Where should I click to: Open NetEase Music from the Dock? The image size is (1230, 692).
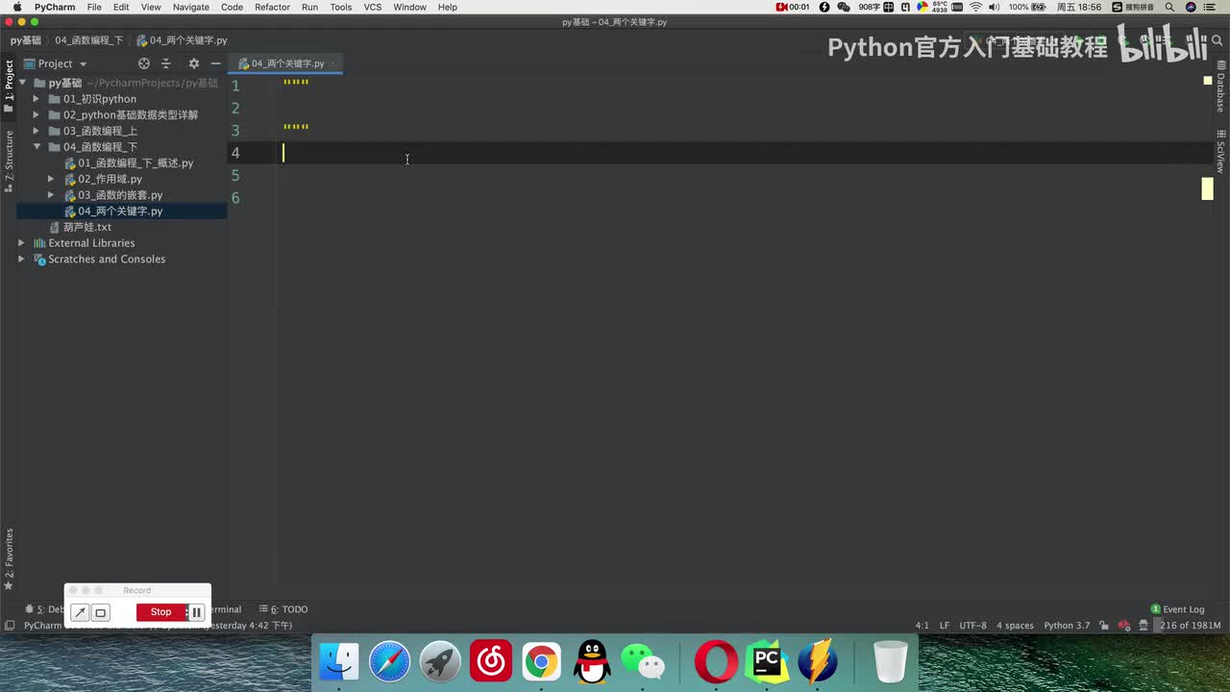click(491, 662)
